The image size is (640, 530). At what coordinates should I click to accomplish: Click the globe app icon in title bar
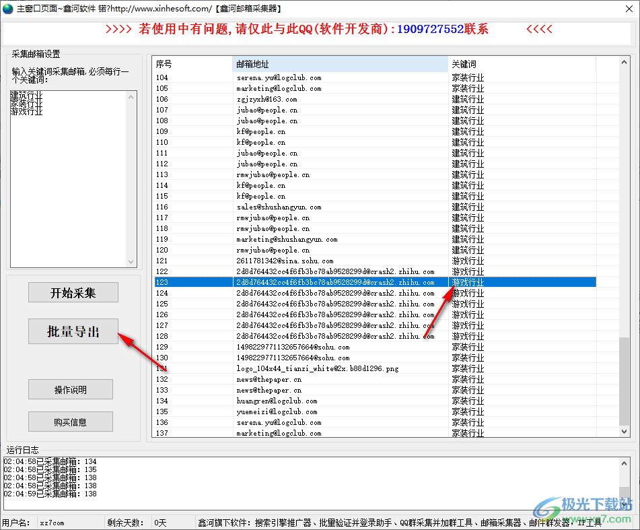click(8, 9)
